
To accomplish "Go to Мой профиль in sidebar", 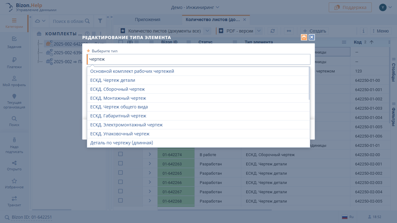I will pos(14,81).
